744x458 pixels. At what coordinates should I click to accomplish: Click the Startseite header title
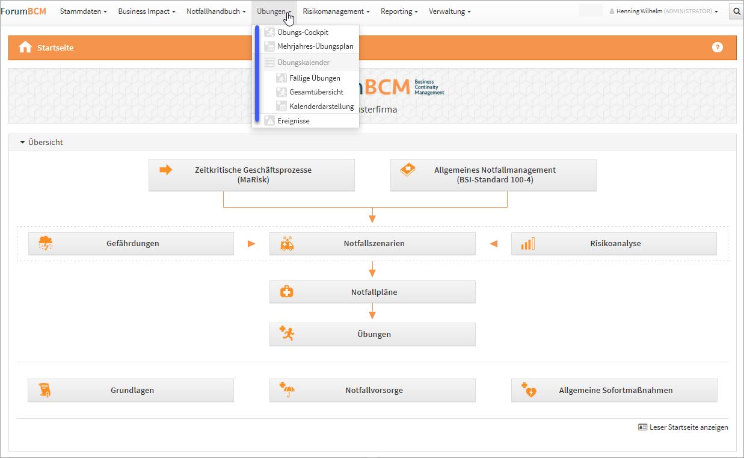(x=55, y=48)
